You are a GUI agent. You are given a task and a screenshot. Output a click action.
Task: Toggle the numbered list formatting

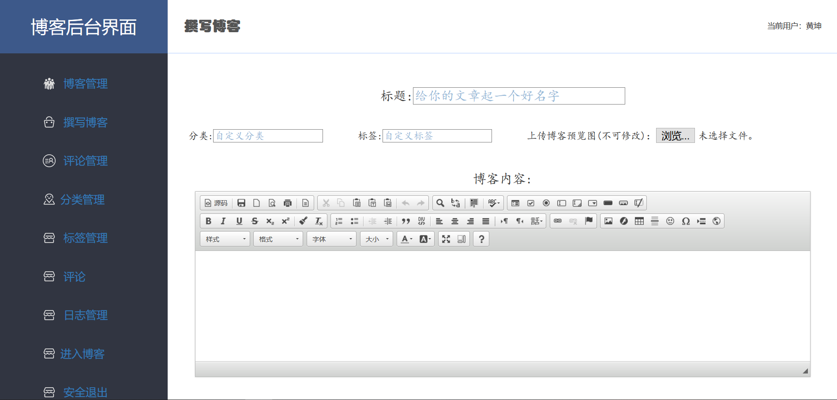(338, 221)
